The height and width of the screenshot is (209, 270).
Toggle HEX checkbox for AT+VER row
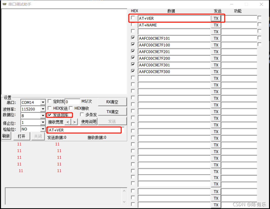133,18
